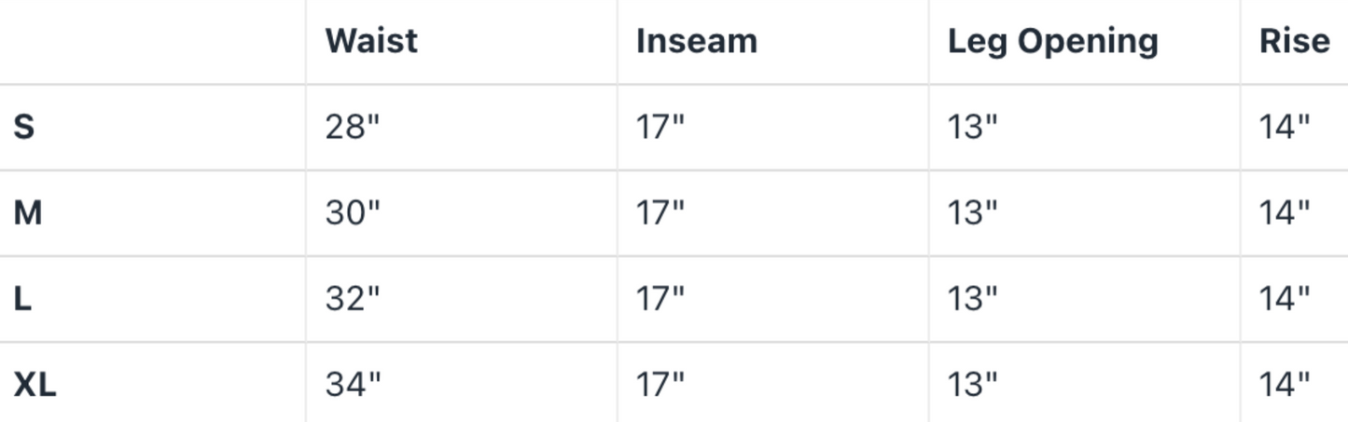Click the inseam value in the S row
This screenshot has width=1348, height=422.
tap(660, 127)
